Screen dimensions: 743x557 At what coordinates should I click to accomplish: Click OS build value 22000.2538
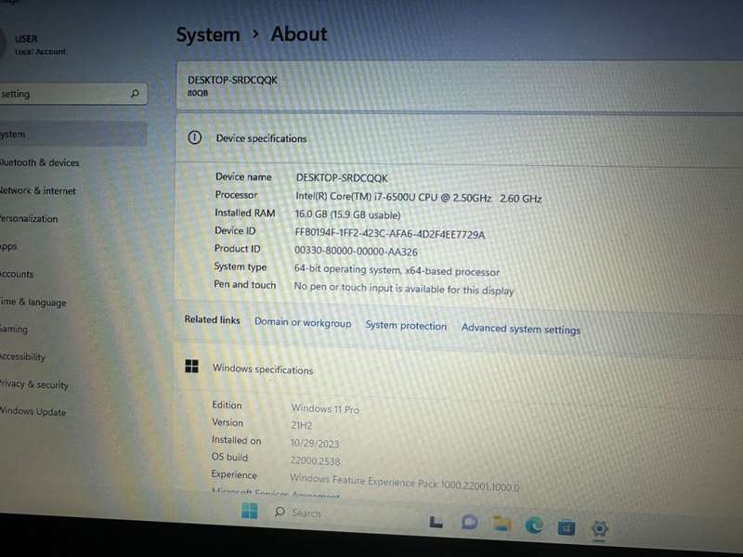[x=315, y=460]
